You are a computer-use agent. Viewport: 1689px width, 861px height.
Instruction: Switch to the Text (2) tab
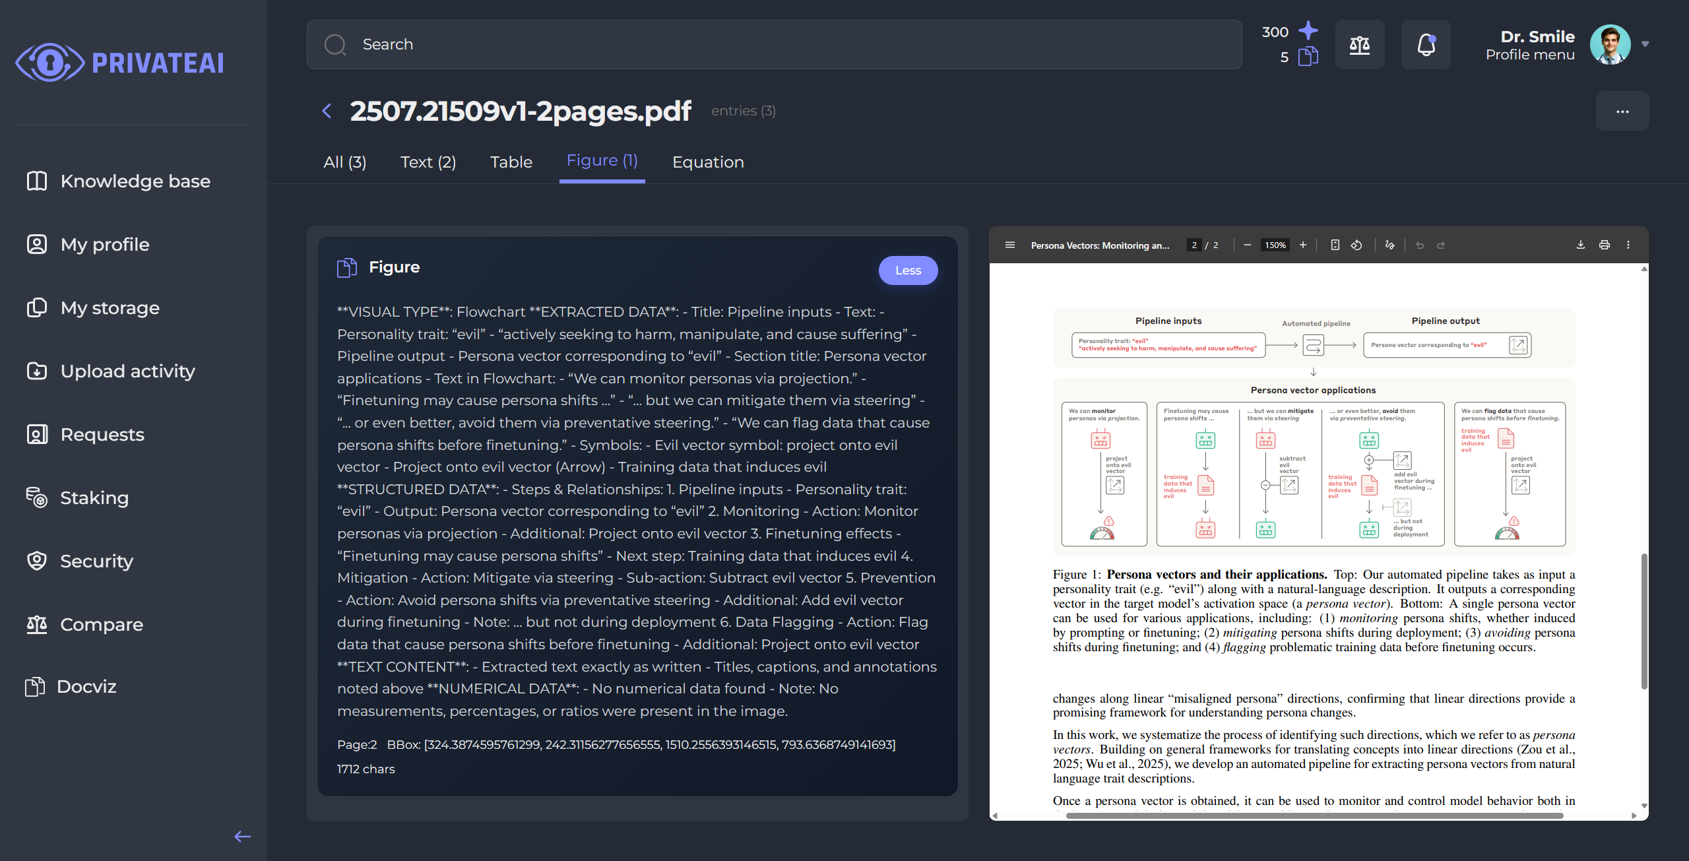[428, 162]
